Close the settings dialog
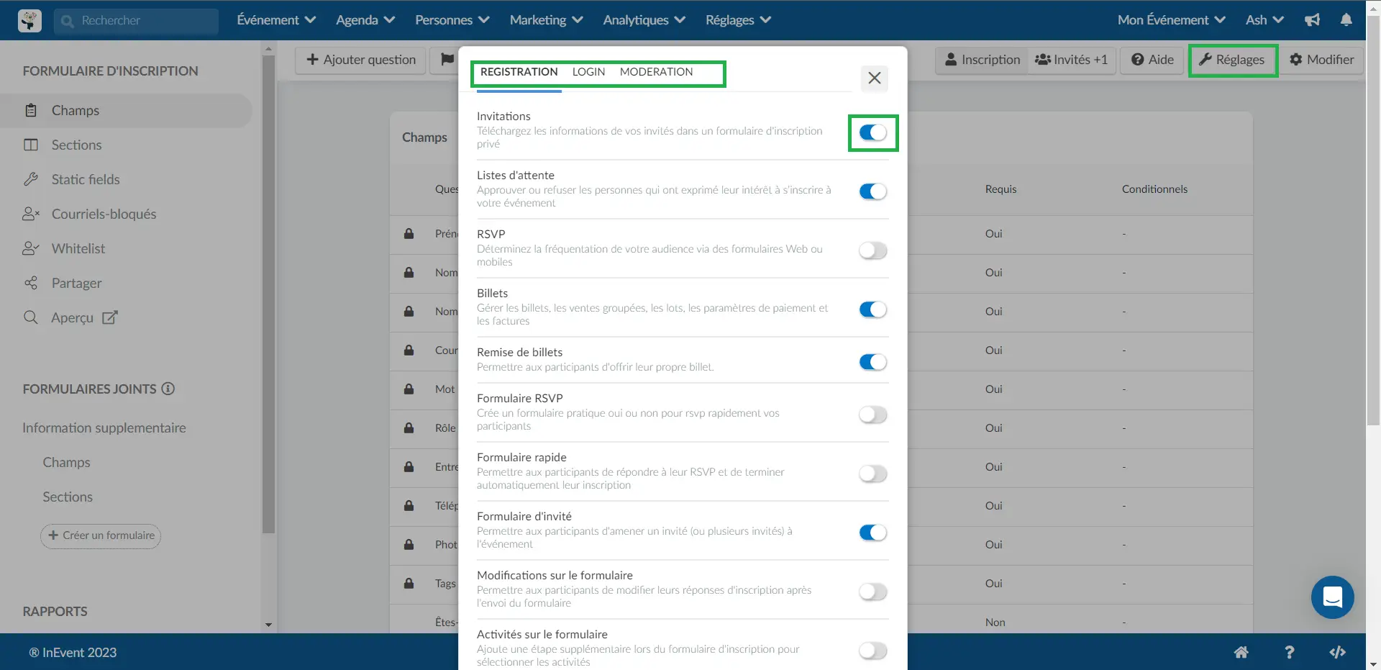The image size is (1381, 670). click(874, 78)
